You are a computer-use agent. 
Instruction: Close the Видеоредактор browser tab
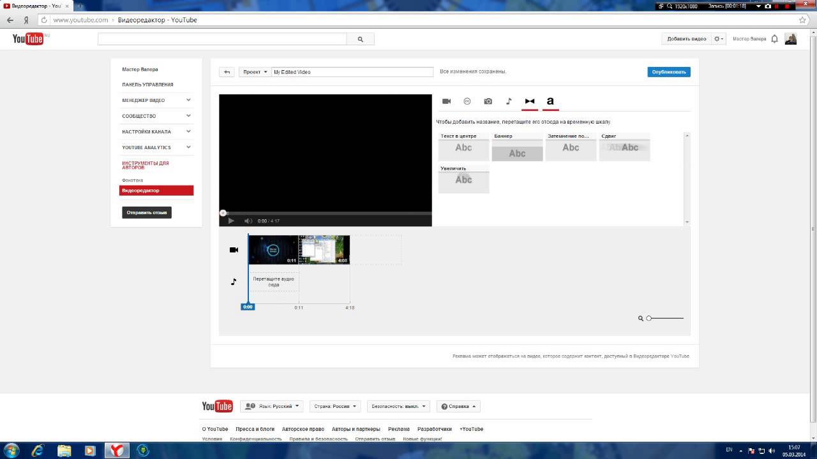tap(67, 6)
